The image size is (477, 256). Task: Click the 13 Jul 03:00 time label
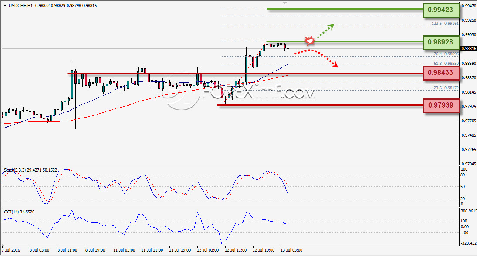coord(291,250)
